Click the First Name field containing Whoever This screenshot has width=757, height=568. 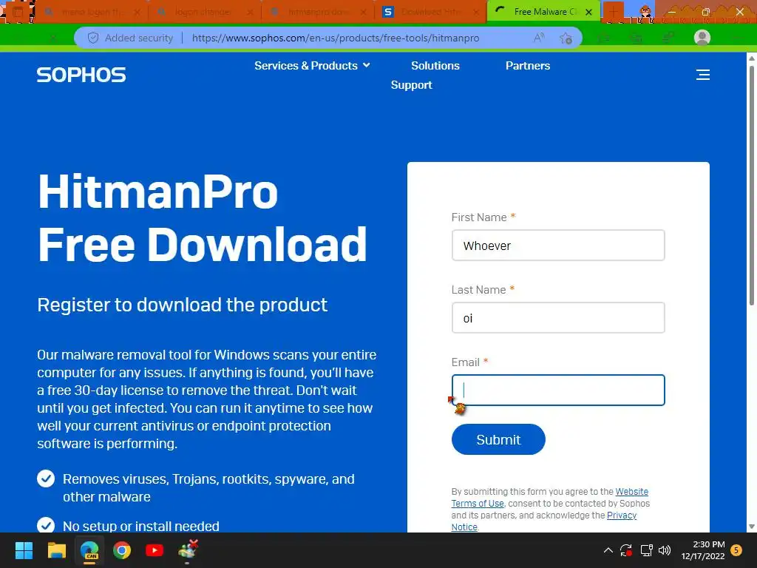pos(558,246)
